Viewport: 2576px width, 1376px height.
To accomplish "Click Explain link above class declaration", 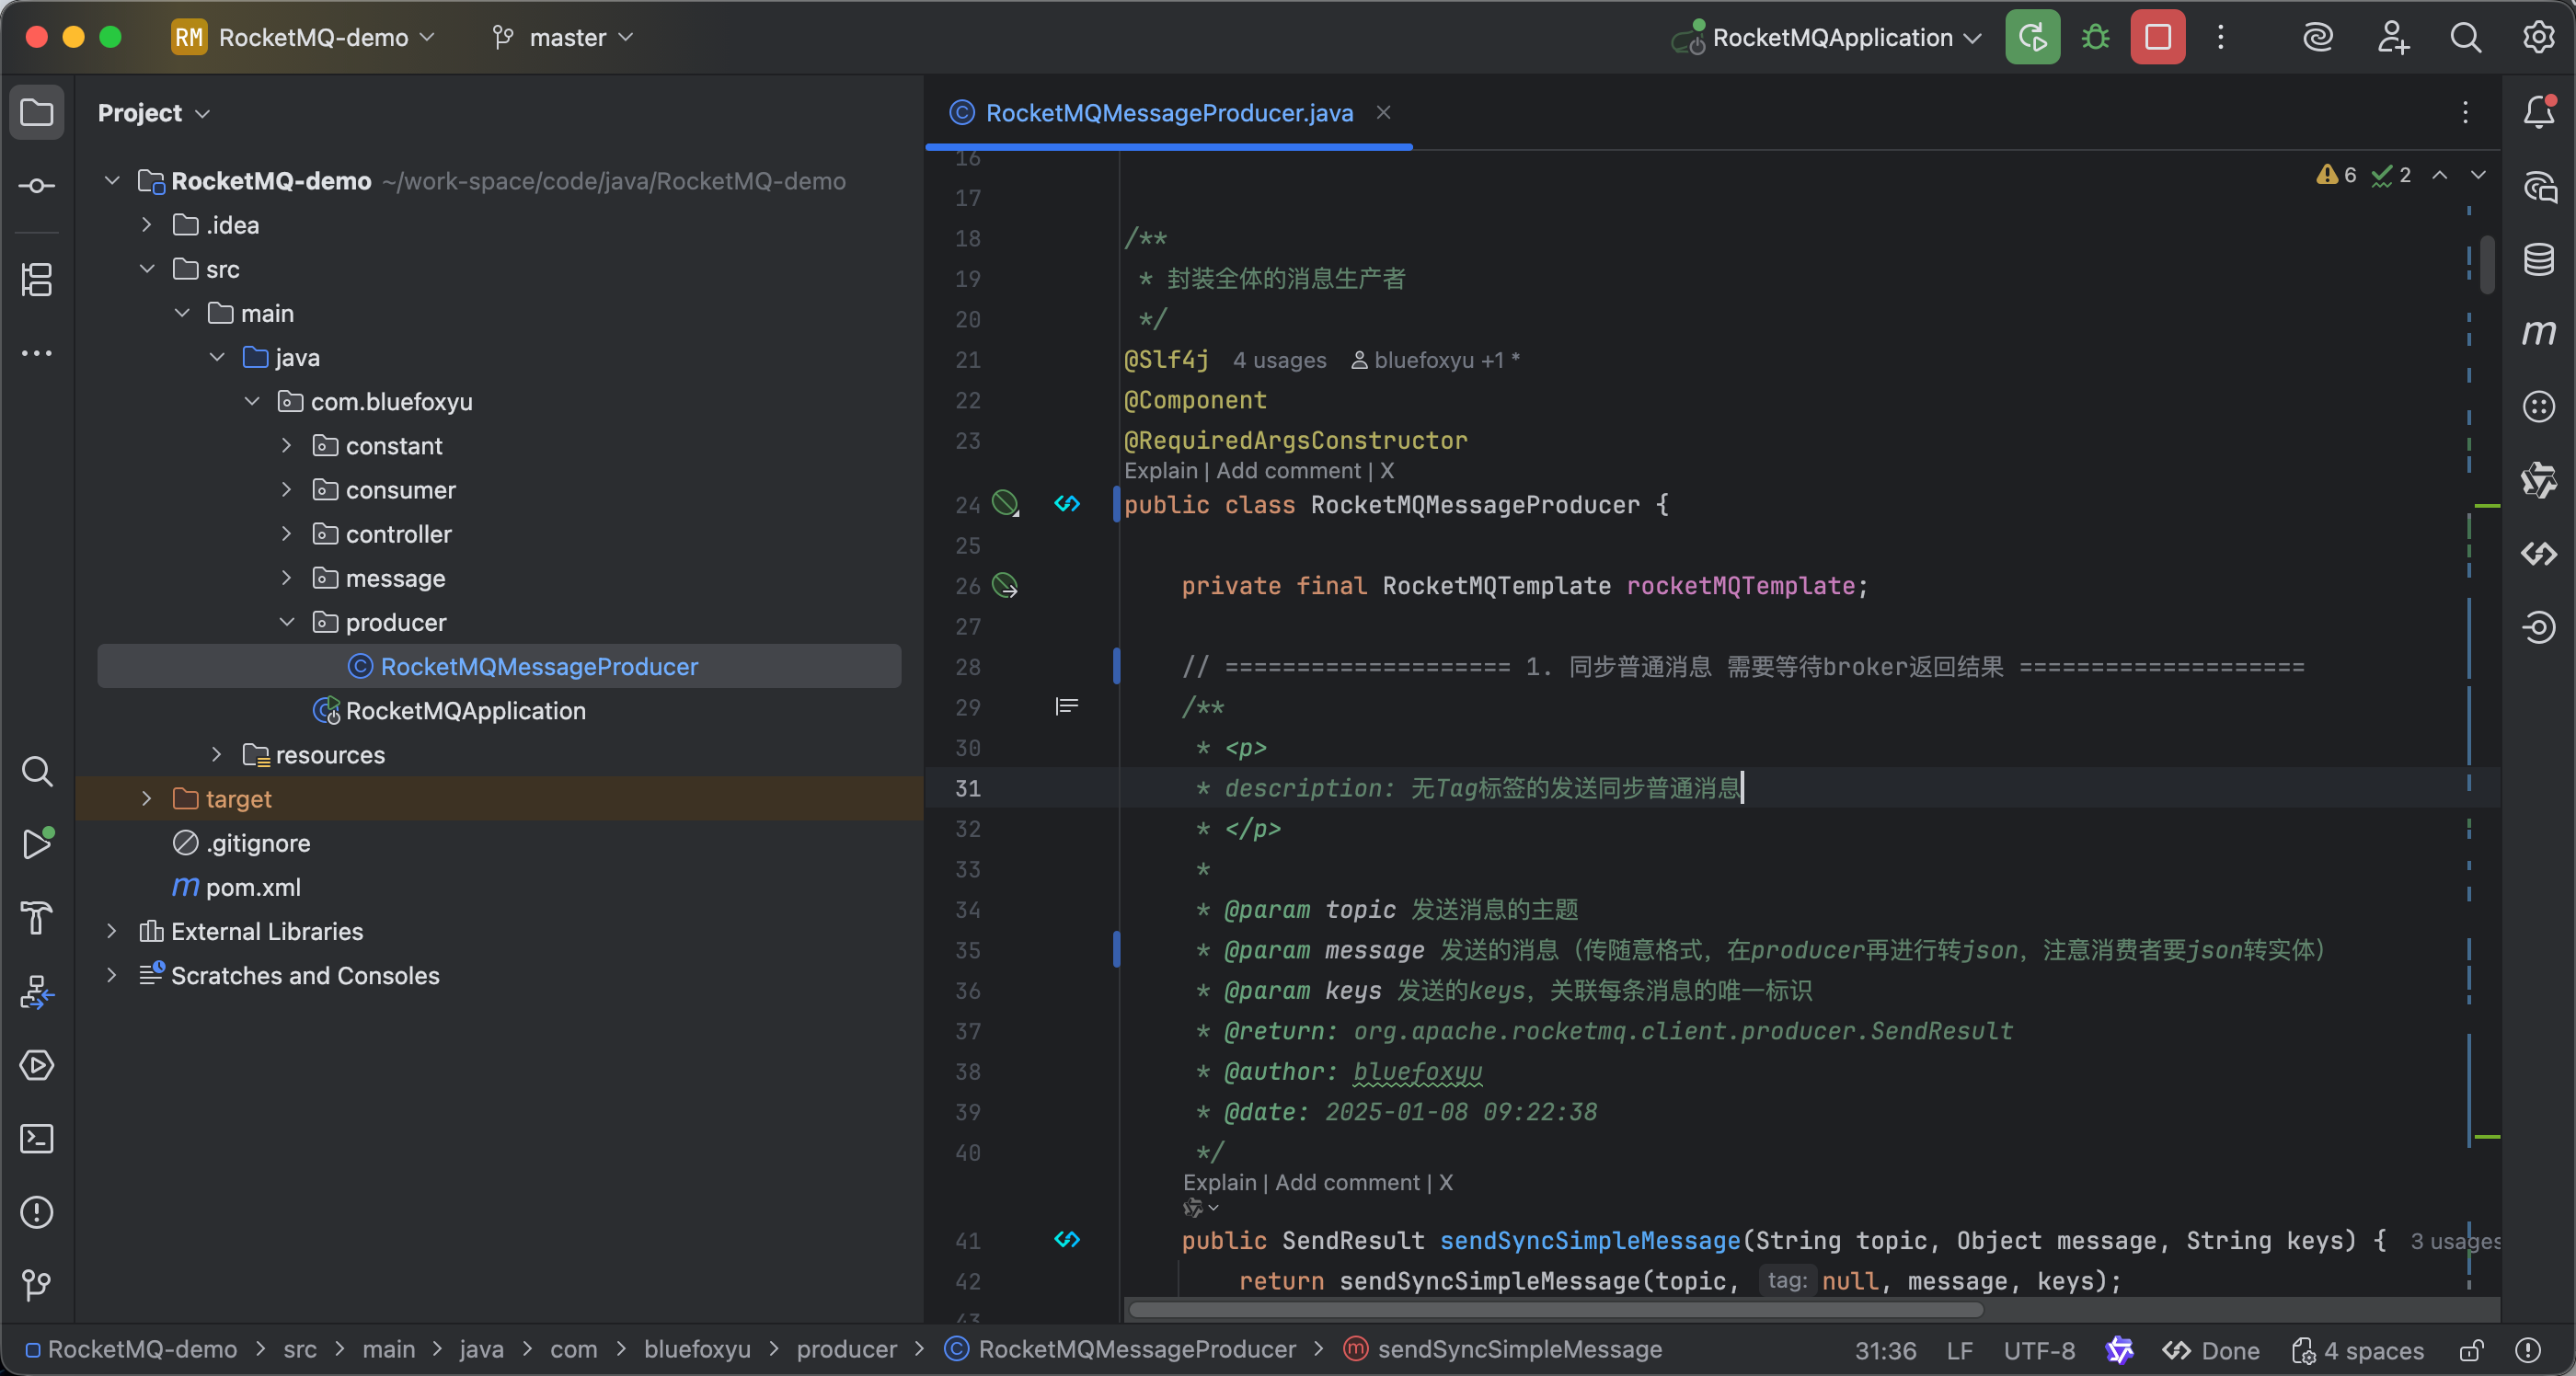I will pos(1160,471).
